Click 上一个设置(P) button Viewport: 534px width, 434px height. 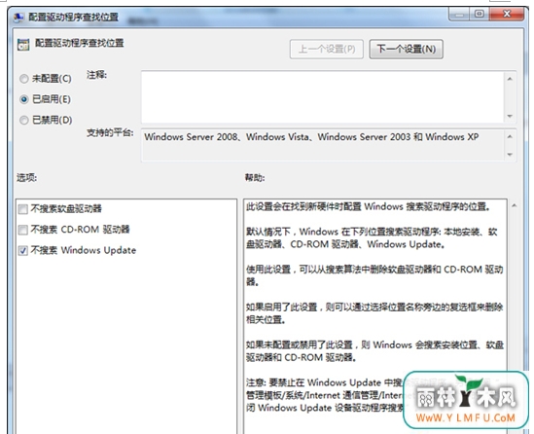pos(327,50)
